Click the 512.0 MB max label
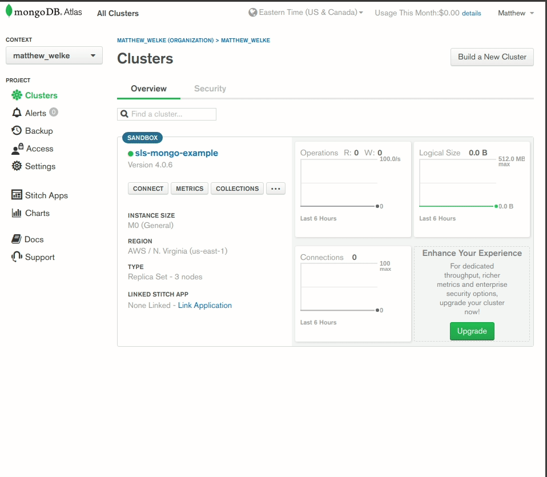Image resolution: width=547 pixels, height=477 pixels. [512, 161]
